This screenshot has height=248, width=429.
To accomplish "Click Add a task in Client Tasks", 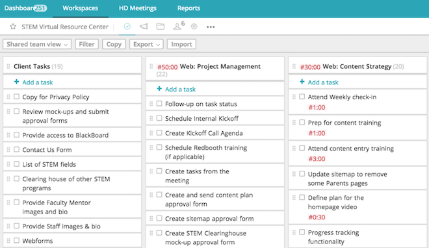I will point(38,82).
